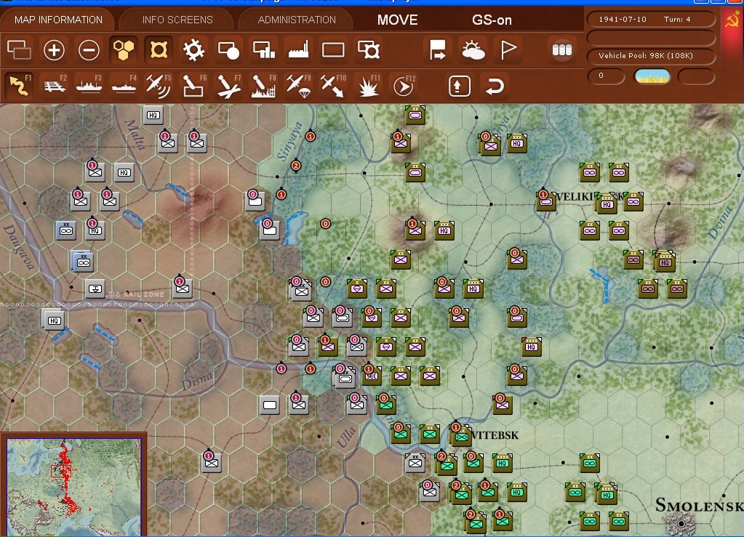Click the Disna river label
Screen dimensions: 744x537
(x=198, y=379)
